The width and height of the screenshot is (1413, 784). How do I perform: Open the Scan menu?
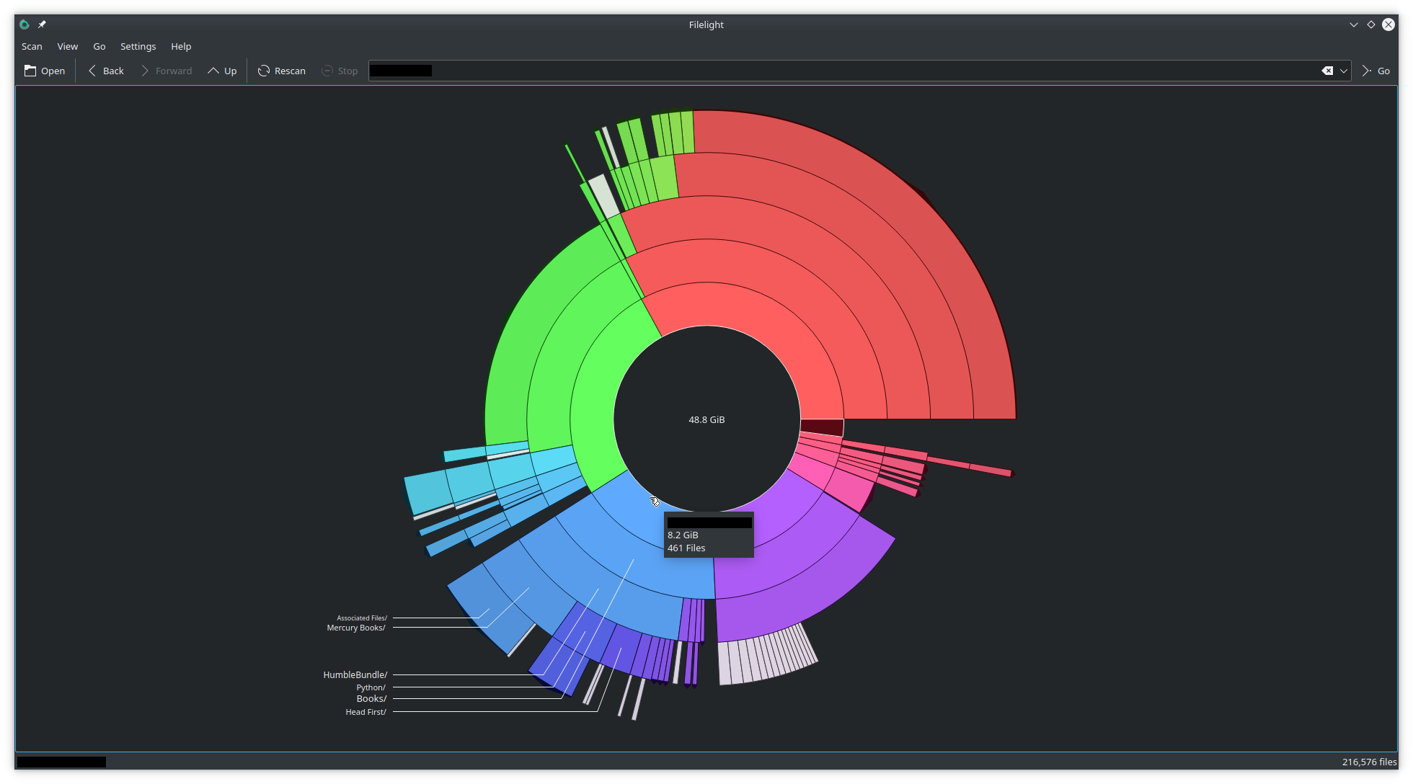pyautogui.click(x=32, y=46)
